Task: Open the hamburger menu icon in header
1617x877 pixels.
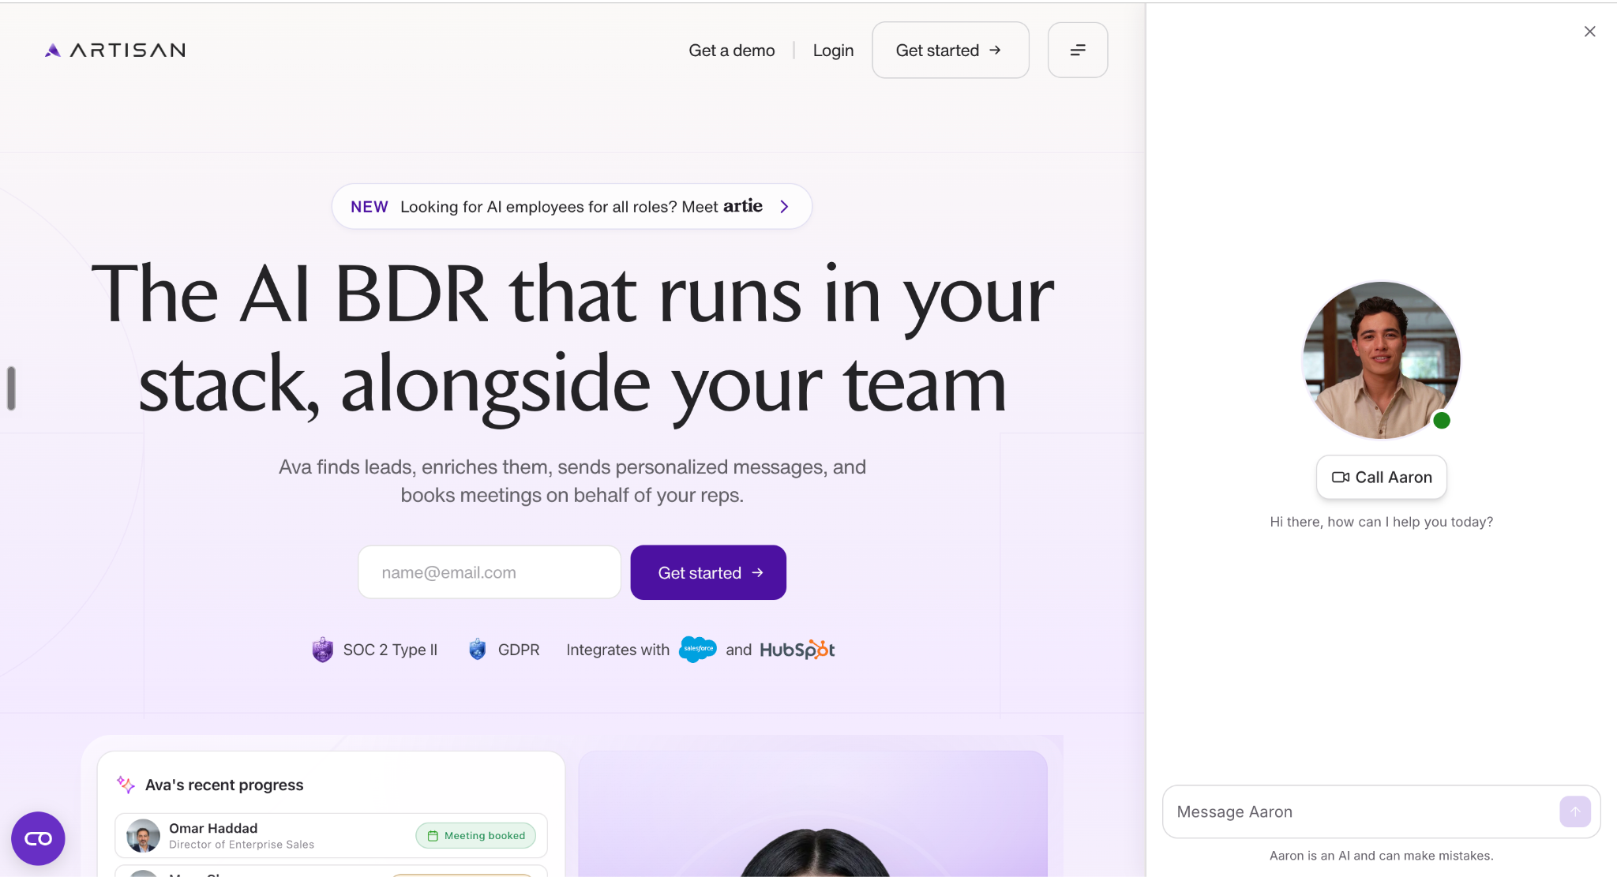Action: [1077, 50]
